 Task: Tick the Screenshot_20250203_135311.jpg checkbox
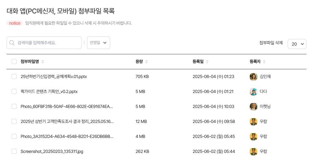(14, 151)
